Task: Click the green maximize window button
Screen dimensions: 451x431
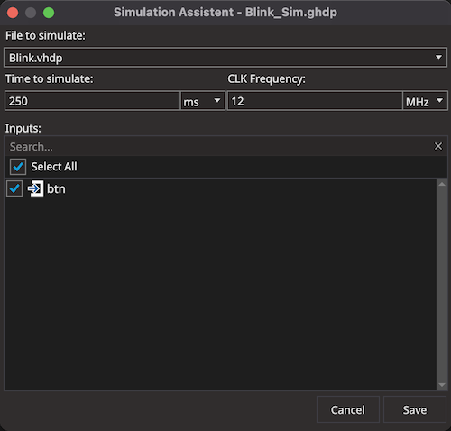Action: click(49, 13)
